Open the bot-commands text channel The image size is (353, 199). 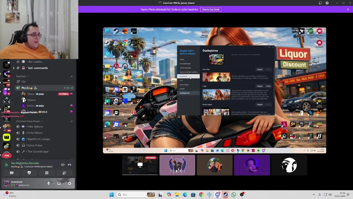[44, 68]
